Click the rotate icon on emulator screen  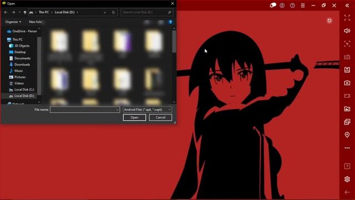[x=329, y=21]
